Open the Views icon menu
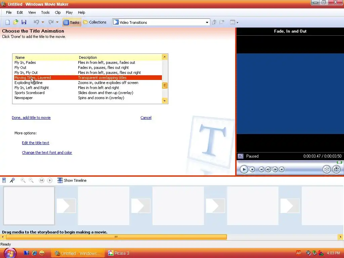The width and height of the screenshot is (344, 258). [x=234, y=23]
